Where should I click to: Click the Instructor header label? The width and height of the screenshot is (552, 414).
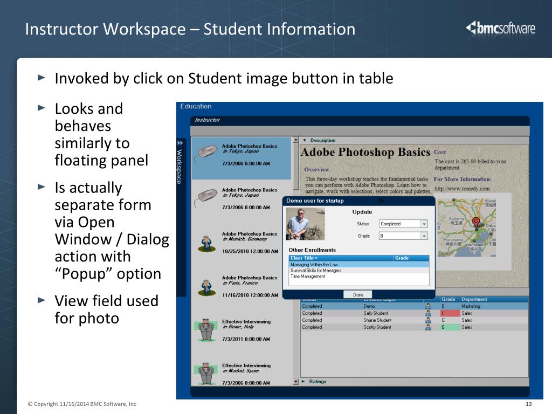click(207, 120)
